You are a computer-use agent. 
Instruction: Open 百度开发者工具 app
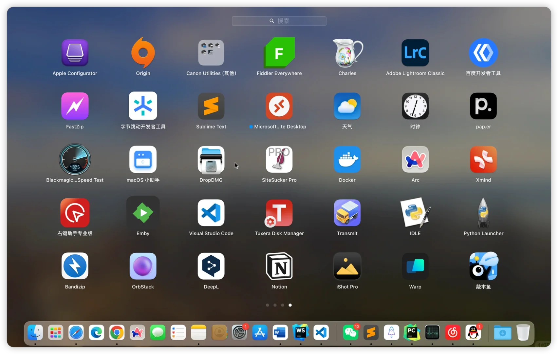click(x=483, y=53)
